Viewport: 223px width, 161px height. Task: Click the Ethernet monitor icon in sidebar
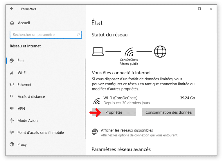12,85
